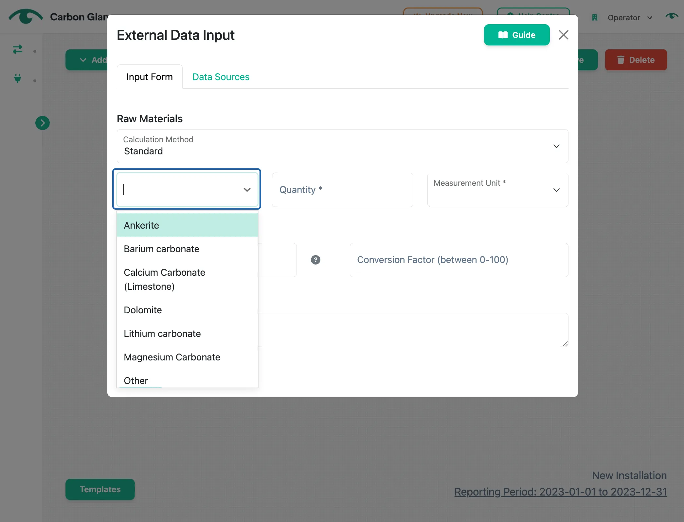The height and width of the screenshot is (522, 684).
Task: Open the Operator account menu
Action: 630,18
